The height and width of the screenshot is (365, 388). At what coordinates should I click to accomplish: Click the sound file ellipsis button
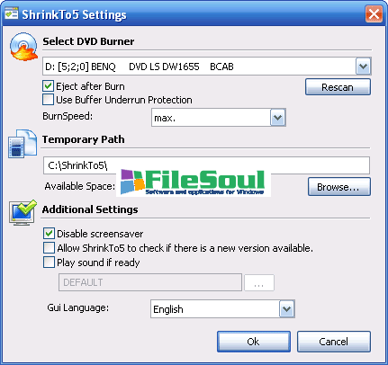(x=259, y=282)
